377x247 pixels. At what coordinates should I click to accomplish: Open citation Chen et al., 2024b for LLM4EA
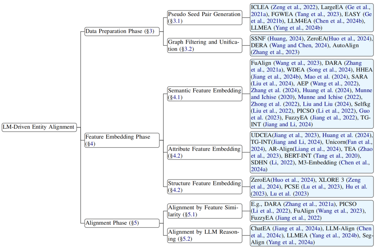coord(338,21)
